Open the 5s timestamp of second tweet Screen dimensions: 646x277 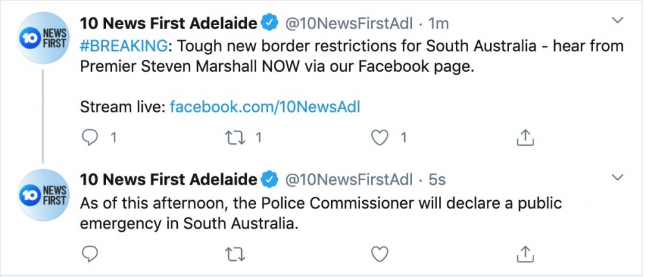coord(436,179)
